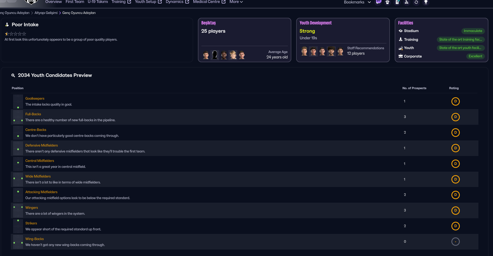Expand the More menu
The width and height of the screenshot is (493, 256).
pos(236,2)
